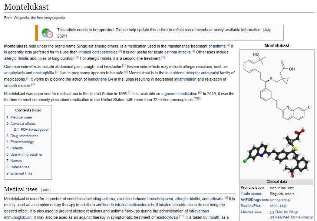Image resolution: width=317 pixels, height=221 pixels.
Task: Hide the Contents table
Action: (36, 110)
